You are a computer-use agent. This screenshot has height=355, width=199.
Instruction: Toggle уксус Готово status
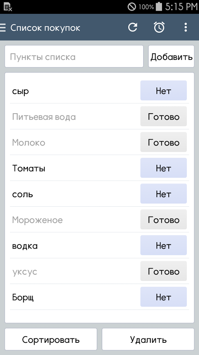coord(164,271)
